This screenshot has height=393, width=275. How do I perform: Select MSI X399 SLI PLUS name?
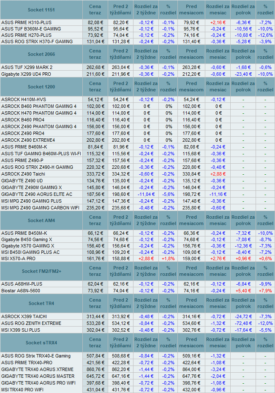(x=21, y=330)
